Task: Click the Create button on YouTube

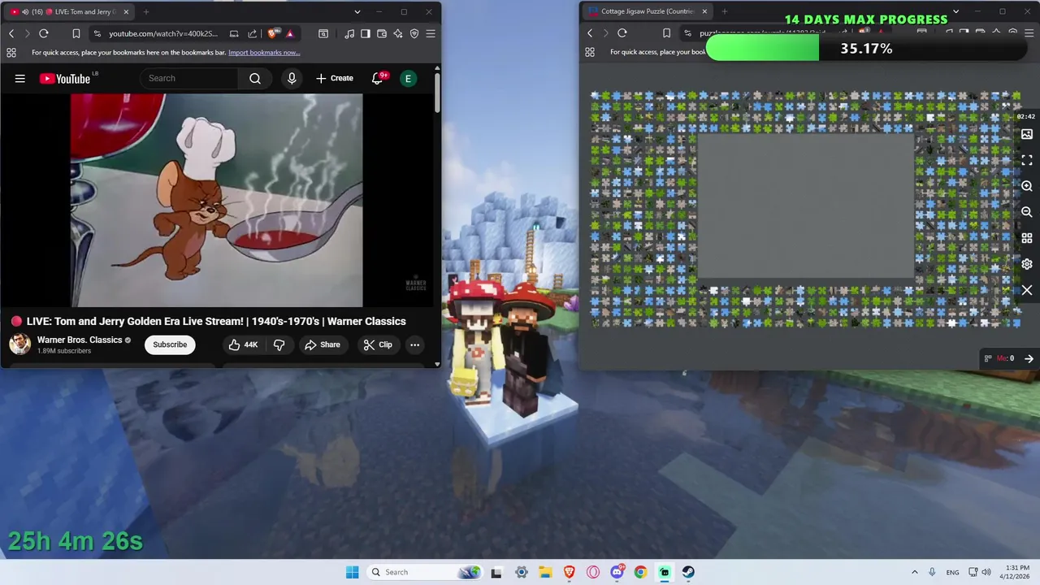Action: pos(335,78)
